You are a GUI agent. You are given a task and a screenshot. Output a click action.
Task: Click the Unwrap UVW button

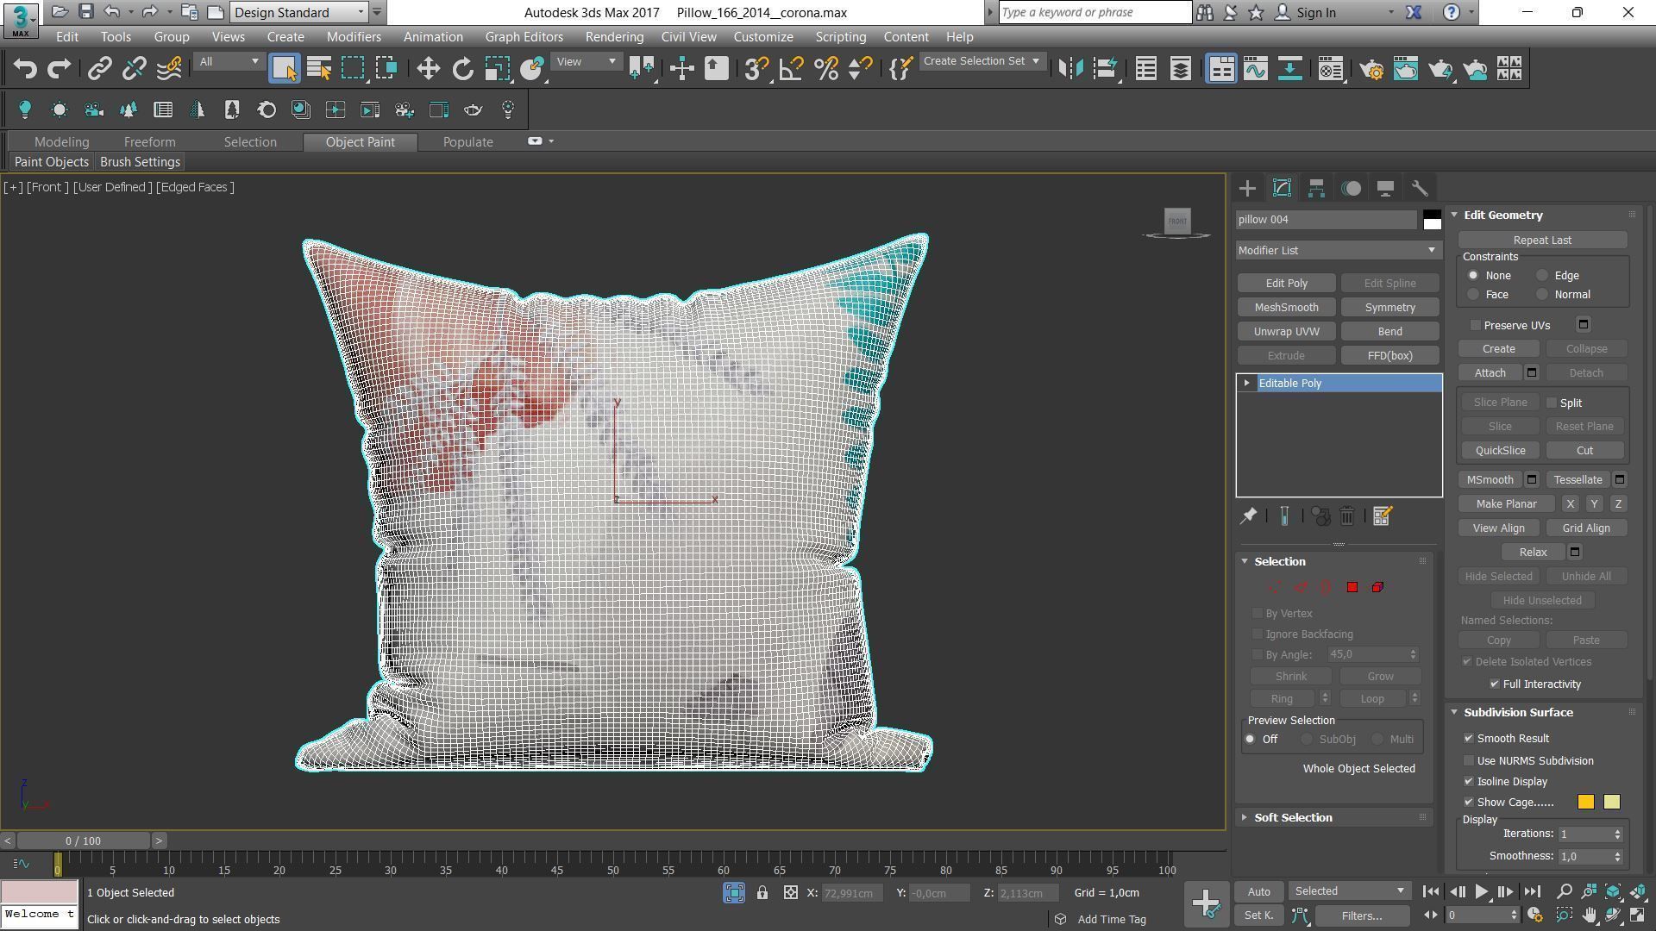pos(1286,332)
